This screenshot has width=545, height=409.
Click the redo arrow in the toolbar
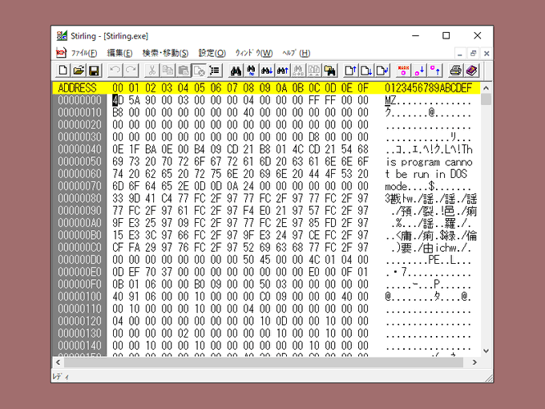coord(131,71)
